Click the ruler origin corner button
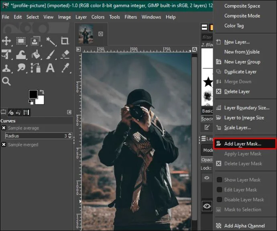 click(78, 49)
